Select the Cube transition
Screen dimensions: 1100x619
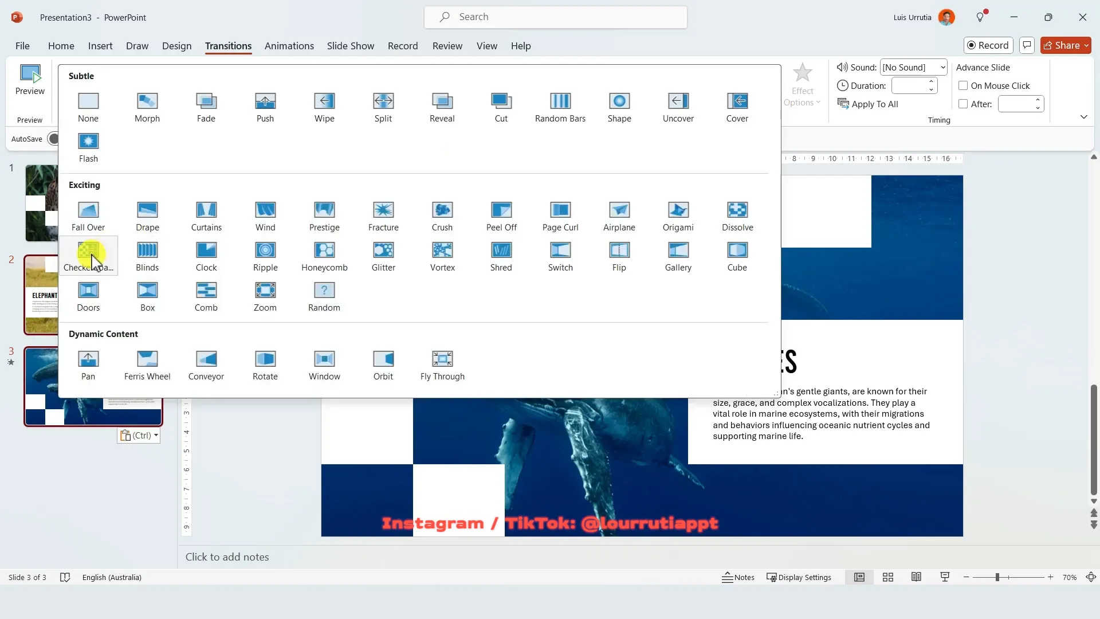737,256
